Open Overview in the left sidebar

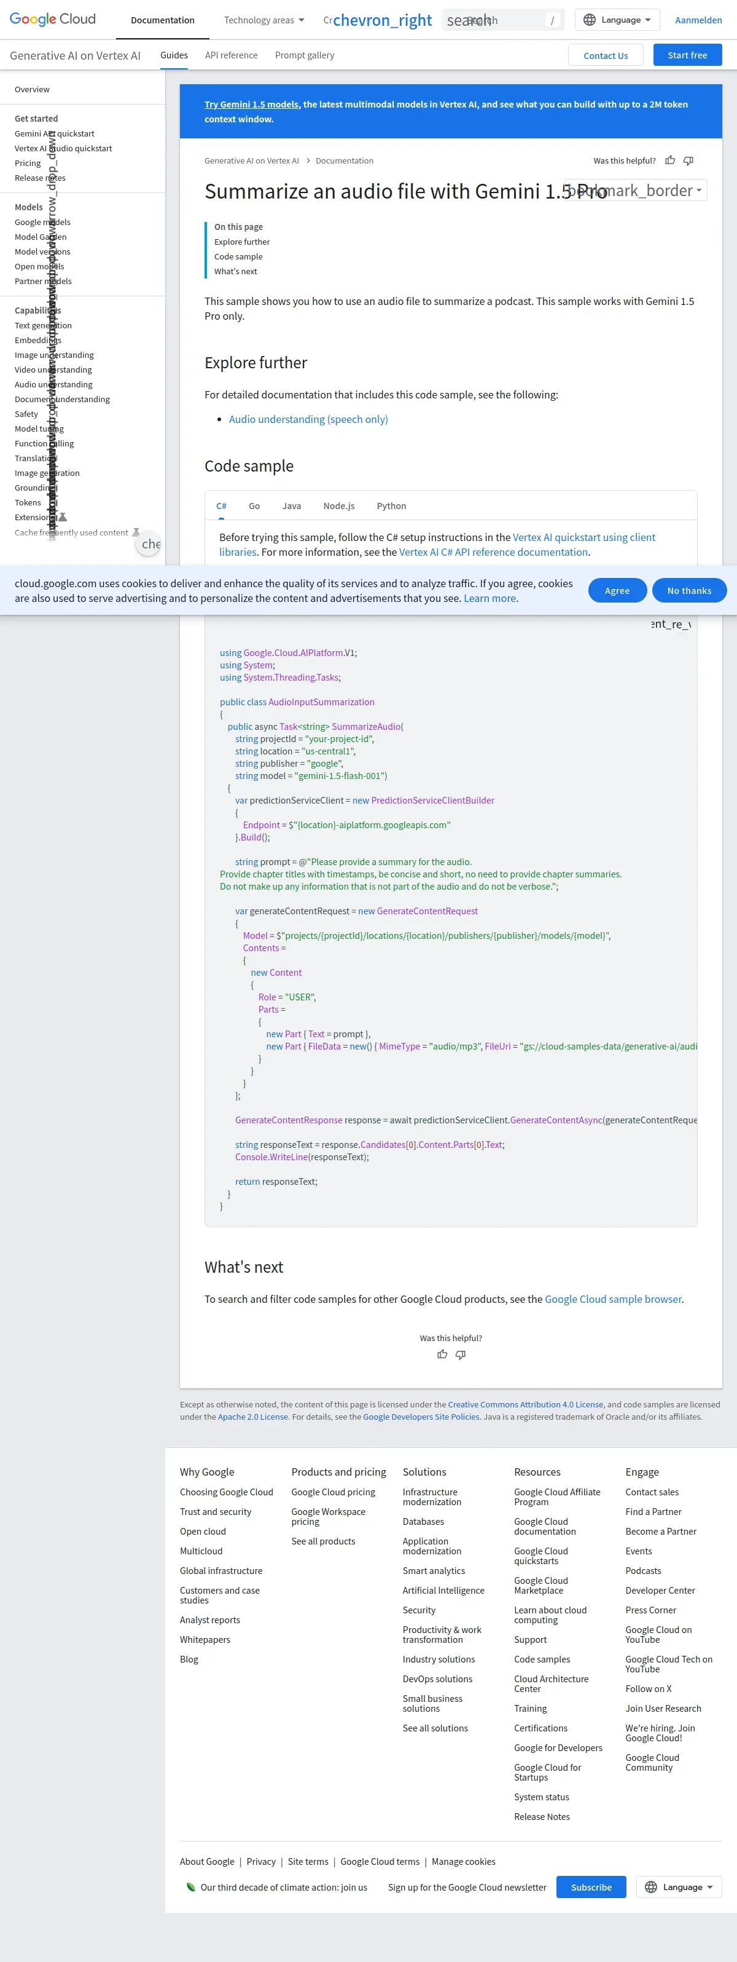pos(32,89)
